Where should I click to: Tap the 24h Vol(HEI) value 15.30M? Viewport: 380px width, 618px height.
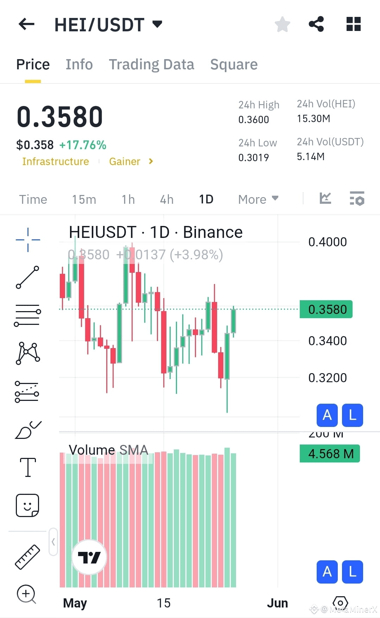[313, 119]
